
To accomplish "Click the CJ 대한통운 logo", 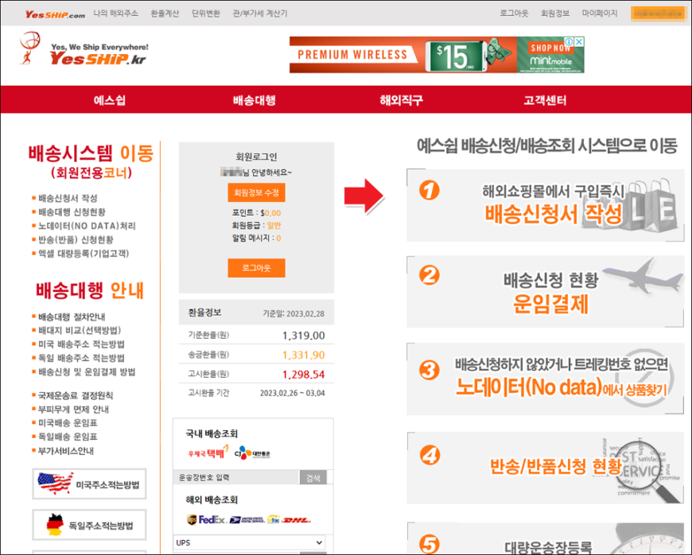I will pos(252,452).
